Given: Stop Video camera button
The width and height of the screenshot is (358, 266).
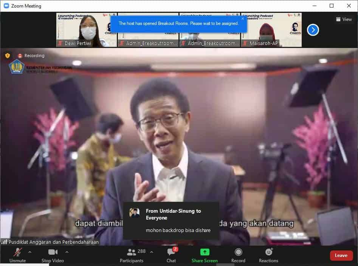Looking at the screenshot, I should (x=53, y=255).
